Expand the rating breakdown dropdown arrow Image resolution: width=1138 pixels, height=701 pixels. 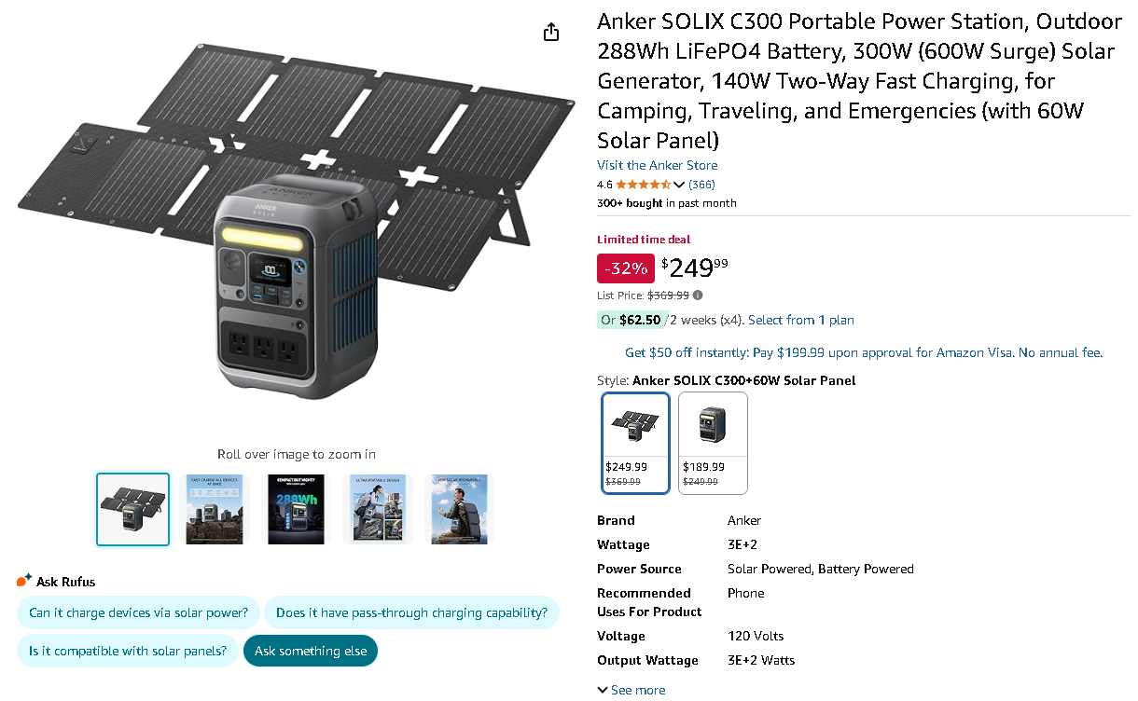click(x=678, y=184)
